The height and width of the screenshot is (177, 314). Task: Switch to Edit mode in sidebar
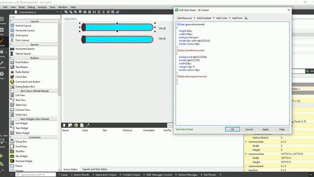[2, 30]
